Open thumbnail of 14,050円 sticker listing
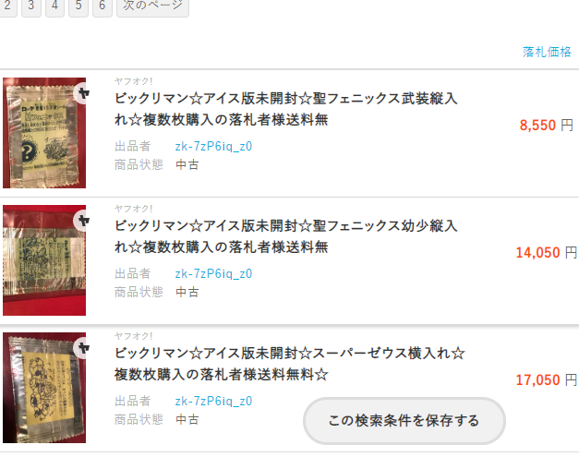579x457 pixels. point(44,260)
